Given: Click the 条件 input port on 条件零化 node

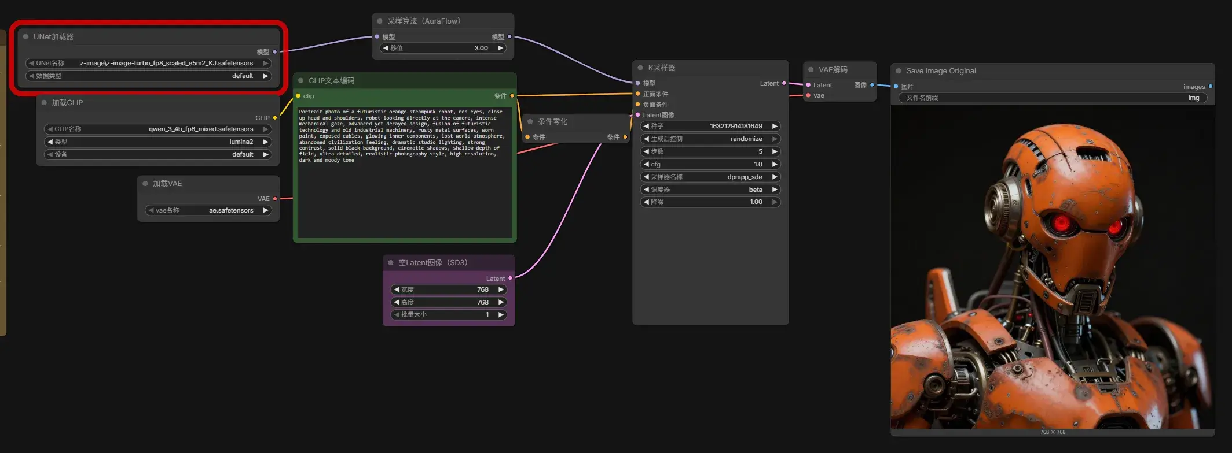Looking at the screenshot, I should 527,137.
